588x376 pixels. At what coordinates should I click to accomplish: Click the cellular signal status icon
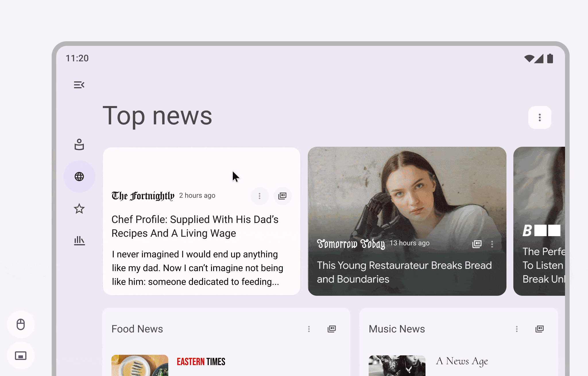[x=539, y=58]
